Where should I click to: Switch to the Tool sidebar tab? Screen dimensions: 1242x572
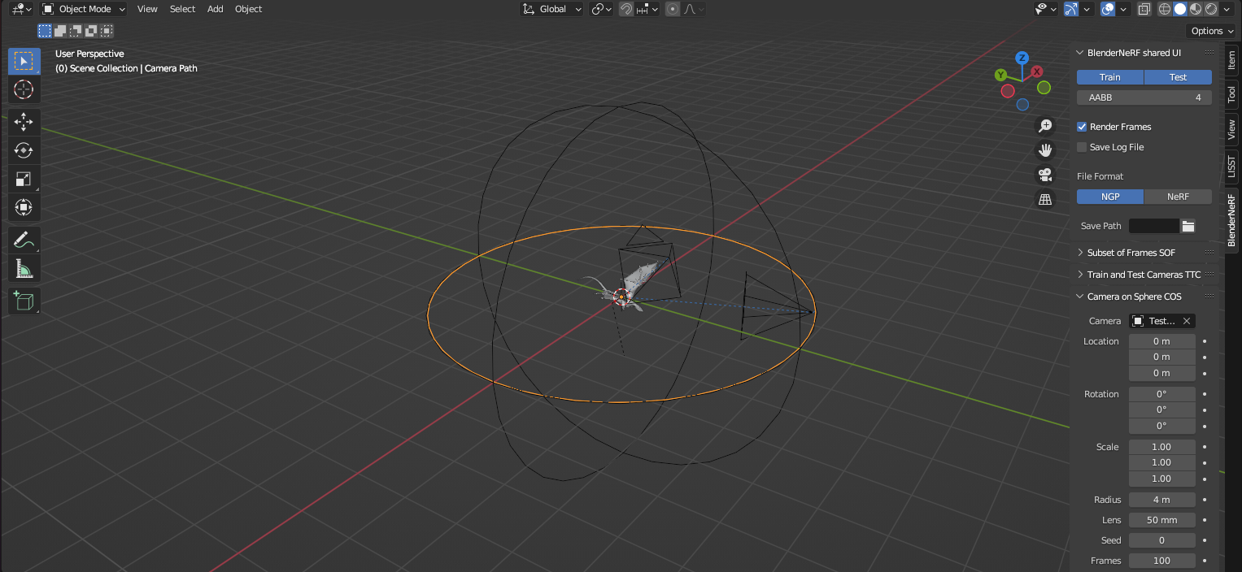[1231, 94]
